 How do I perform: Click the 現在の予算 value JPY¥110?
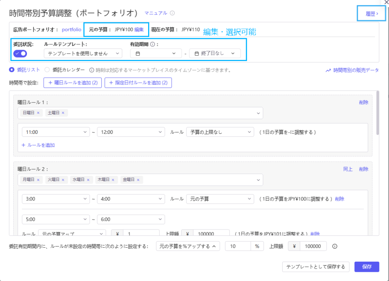tap(191, 30)
